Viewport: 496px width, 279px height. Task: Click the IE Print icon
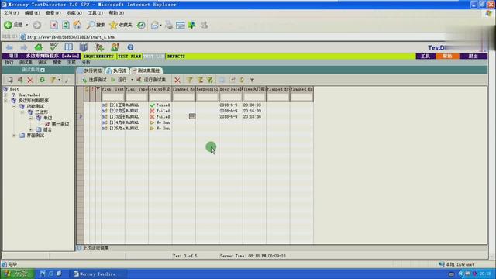(x=169, y=25)
